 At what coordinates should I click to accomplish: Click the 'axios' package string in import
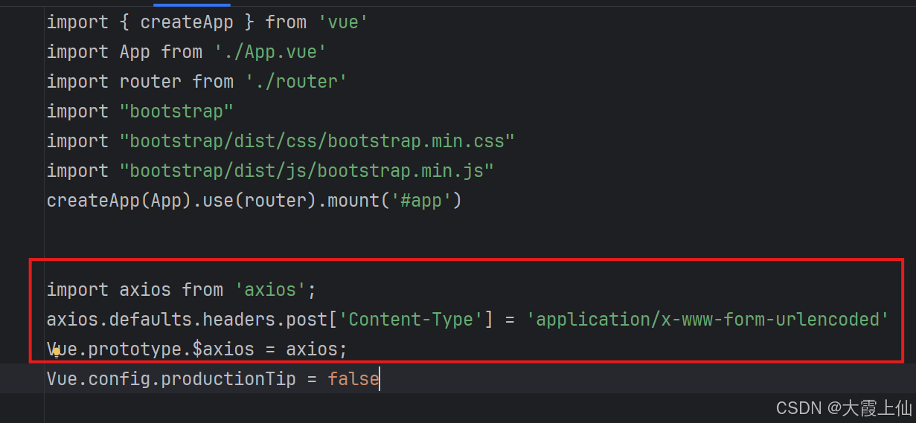[270, 290]
